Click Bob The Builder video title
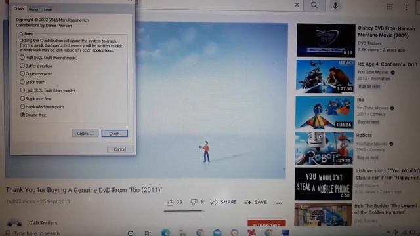Screen dimensions: 420x236 [386, 209]
